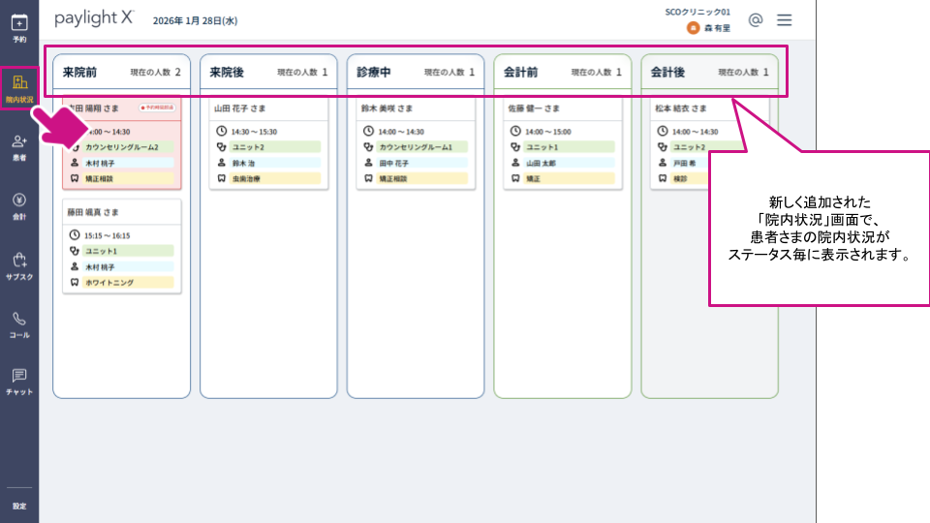Click clock icon on 山田 花子 card
The width and height of the screenshot is (930, 523).
point(221,131)
